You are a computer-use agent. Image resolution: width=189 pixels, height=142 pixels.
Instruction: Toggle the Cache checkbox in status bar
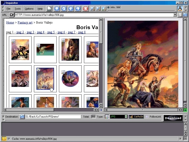[x=9, y=138]
